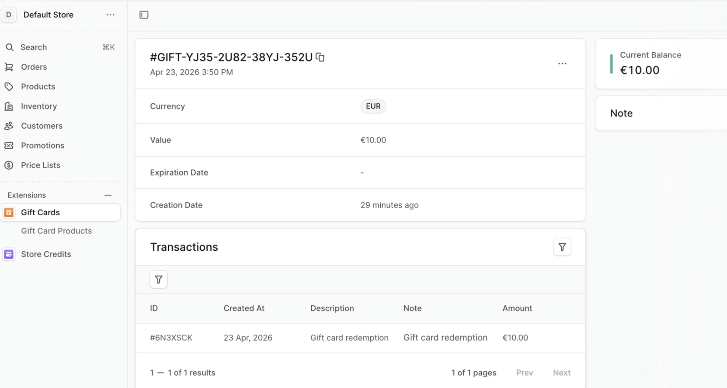Click the ID column header
The width and height of the screenshot is (727, 388).
pos(154,308)
